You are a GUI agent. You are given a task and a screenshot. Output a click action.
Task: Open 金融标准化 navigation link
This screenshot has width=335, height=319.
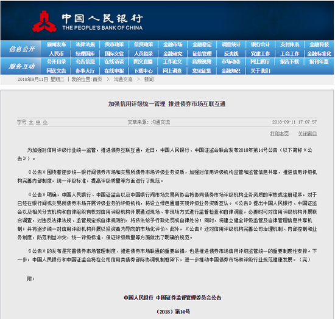[x=319, y=53]
